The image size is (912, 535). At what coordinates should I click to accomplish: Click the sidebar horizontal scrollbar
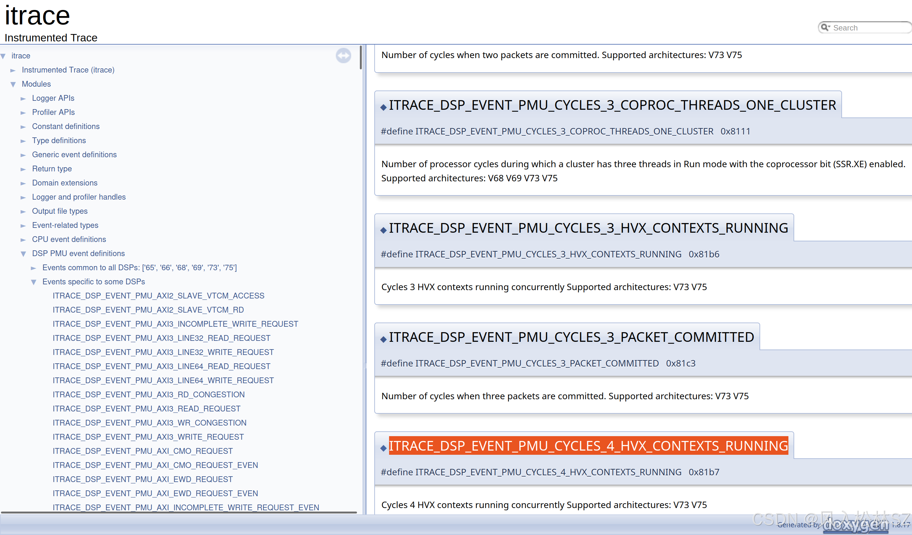coord(179,512)
